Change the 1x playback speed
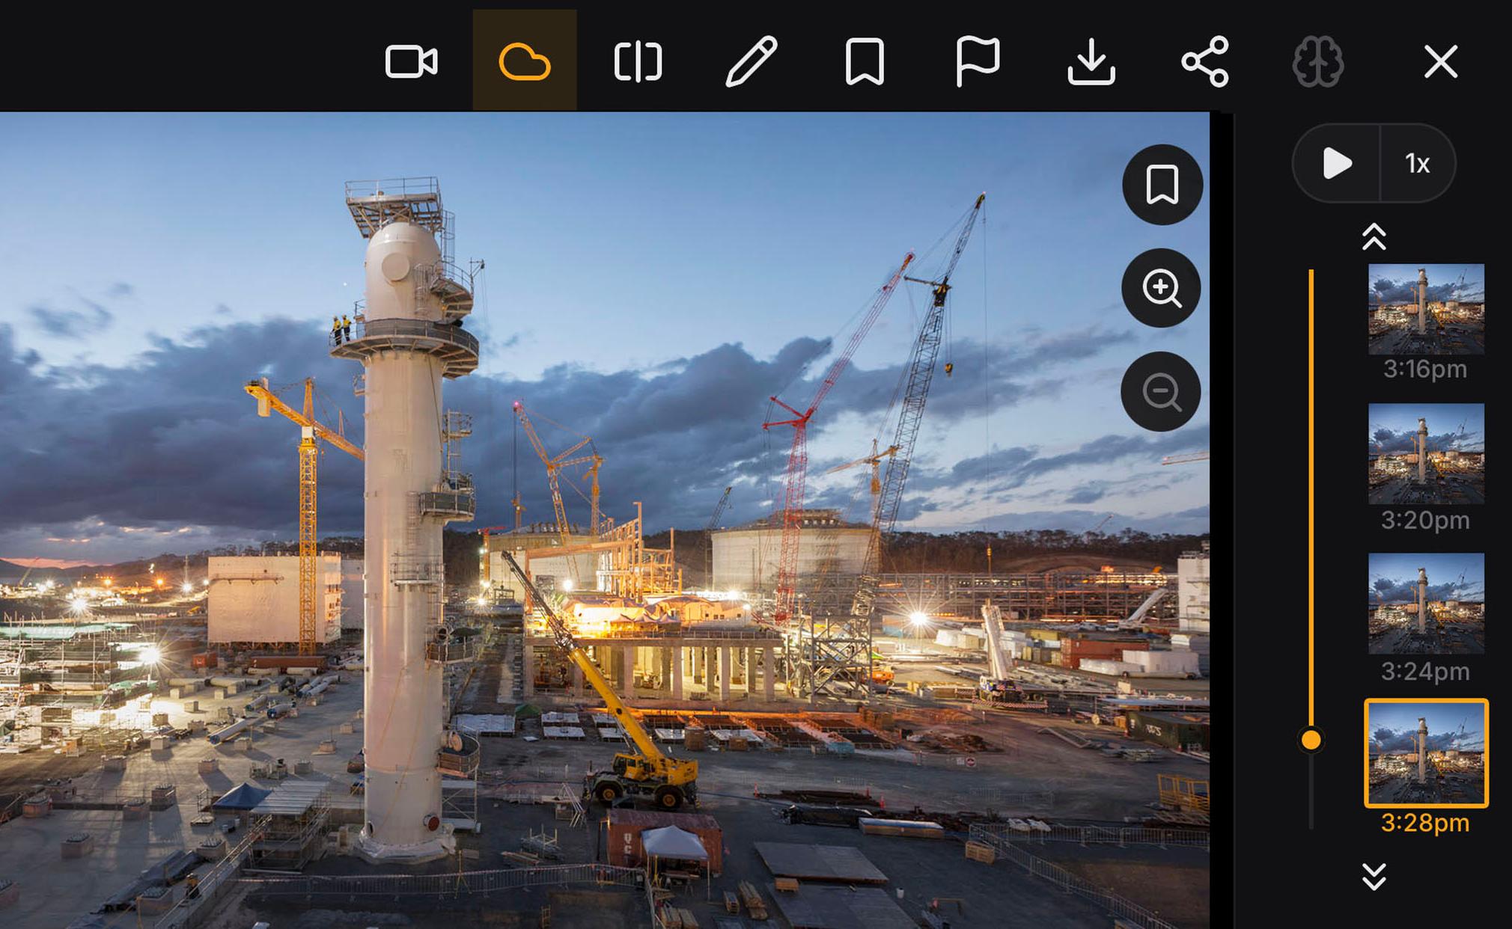This screenshot has height=929, width=1512. click(1418, 163)
